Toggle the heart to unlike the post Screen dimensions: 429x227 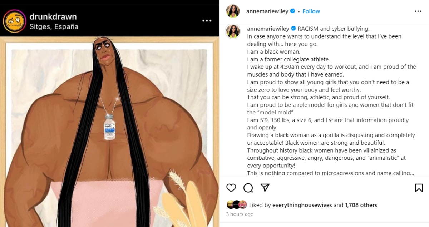point(231,187)
